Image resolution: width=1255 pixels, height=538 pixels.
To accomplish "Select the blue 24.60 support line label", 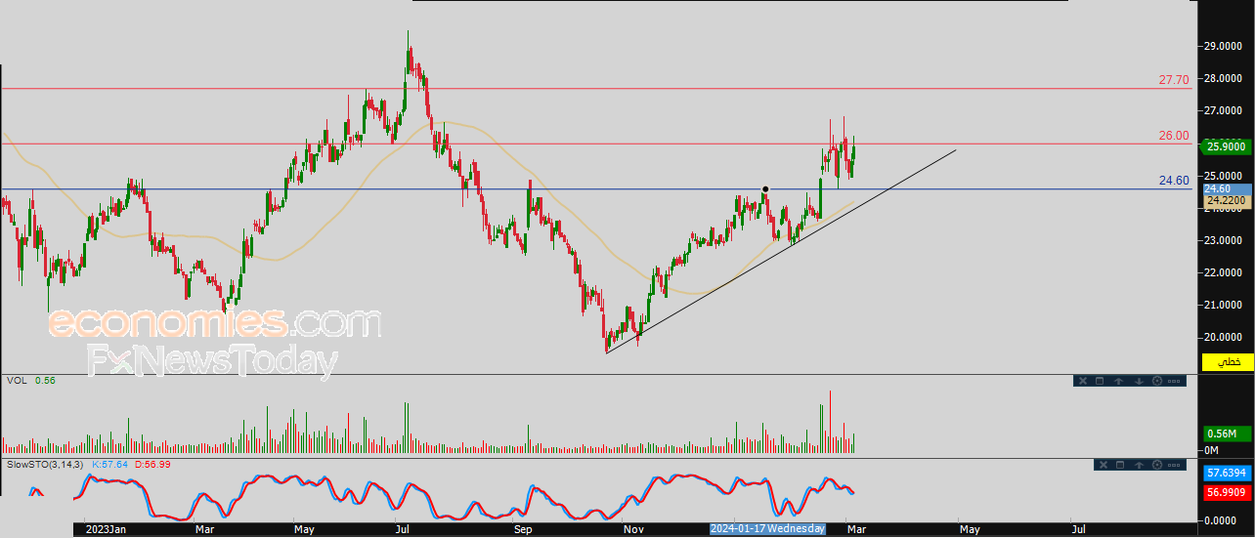I will (1174, 181).
